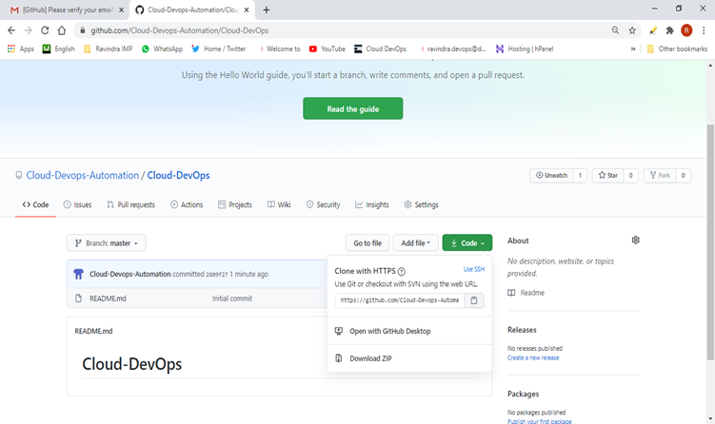
Task: Click the watchers count 1
Action: click(x=580, y=175)
